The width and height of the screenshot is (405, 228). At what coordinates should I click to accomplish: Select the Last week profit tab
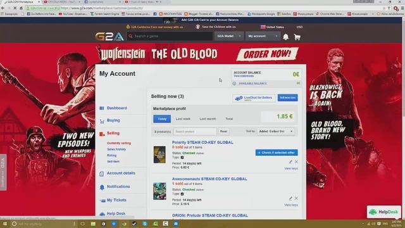[x=183, y=119]
